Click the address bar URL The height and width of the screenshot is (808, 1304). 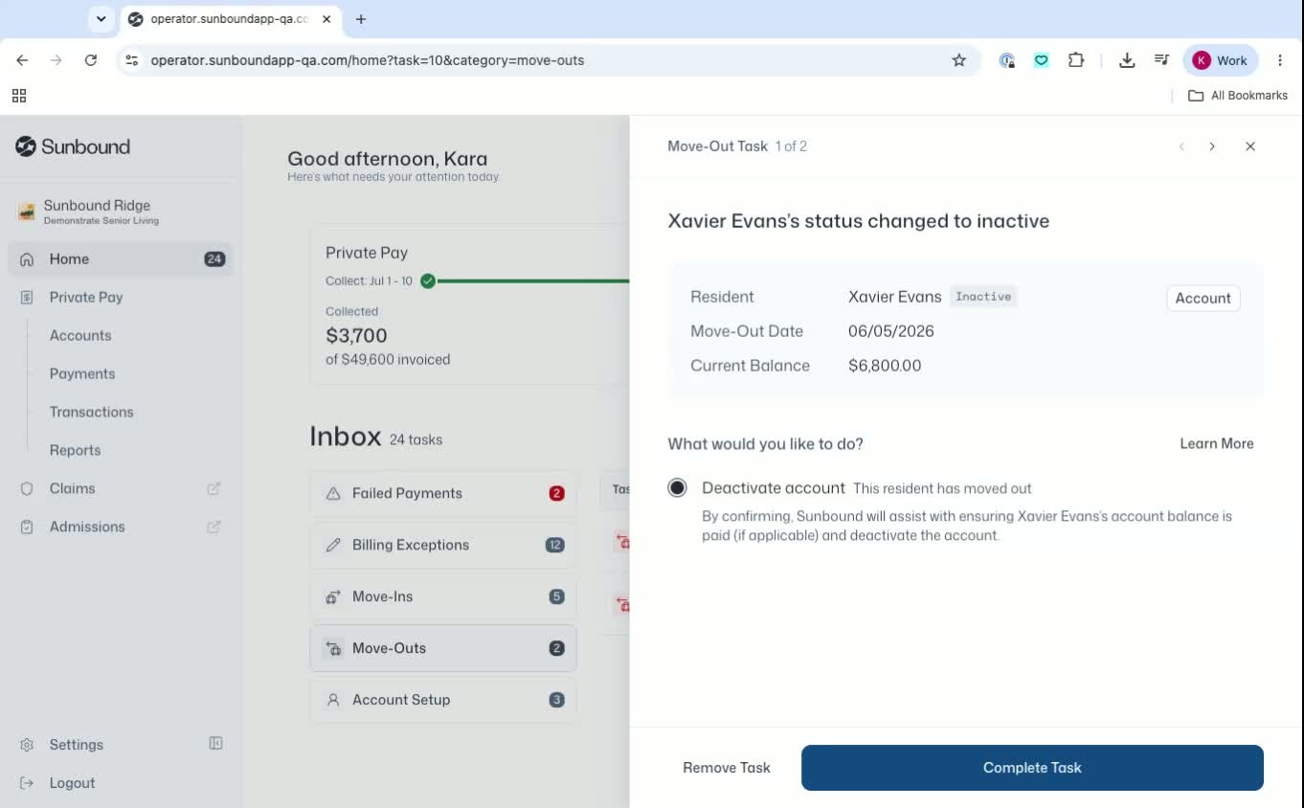(367, 60)
